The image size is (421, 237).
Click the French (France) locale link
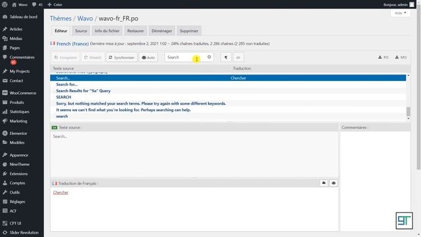72,43
